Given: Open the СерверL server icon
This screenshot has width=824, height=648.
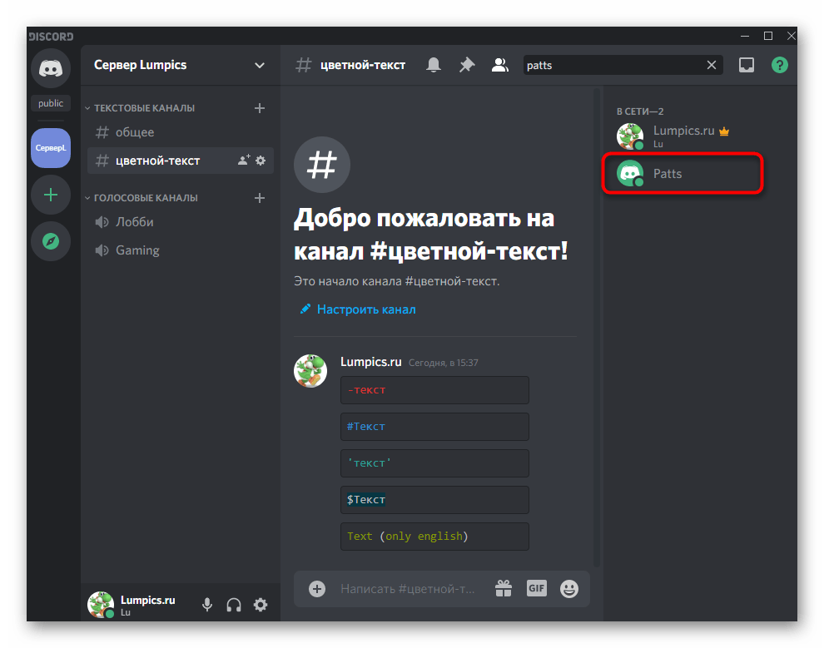Looking at the screenshot, I should (x=51, y=148).
